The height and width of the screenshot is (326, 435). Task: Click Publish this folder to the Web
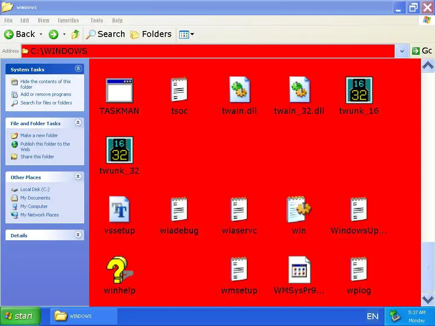click(x=45, y=146)
